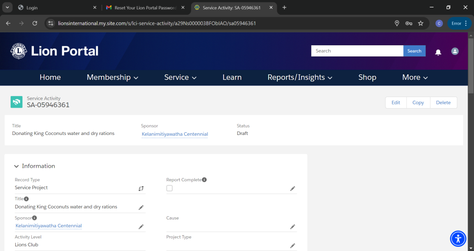Open the accessibility widget button

(x=458, y=239)
